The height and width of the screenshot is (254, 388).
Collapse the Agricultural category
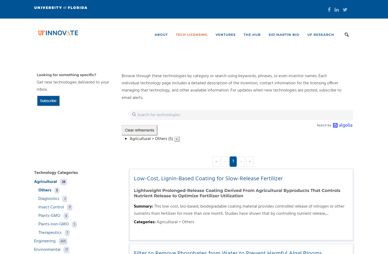pos(45,182)
